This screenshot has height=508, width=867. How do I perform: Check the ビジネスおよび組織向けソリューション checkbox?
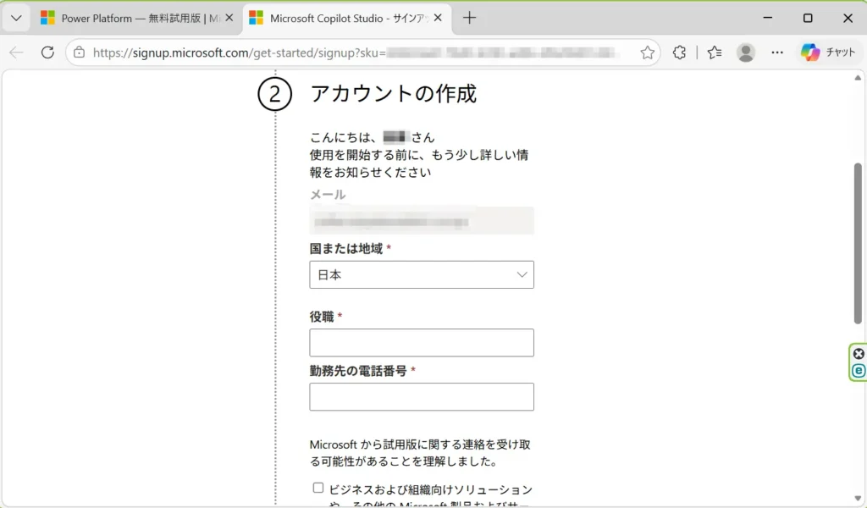318,488
